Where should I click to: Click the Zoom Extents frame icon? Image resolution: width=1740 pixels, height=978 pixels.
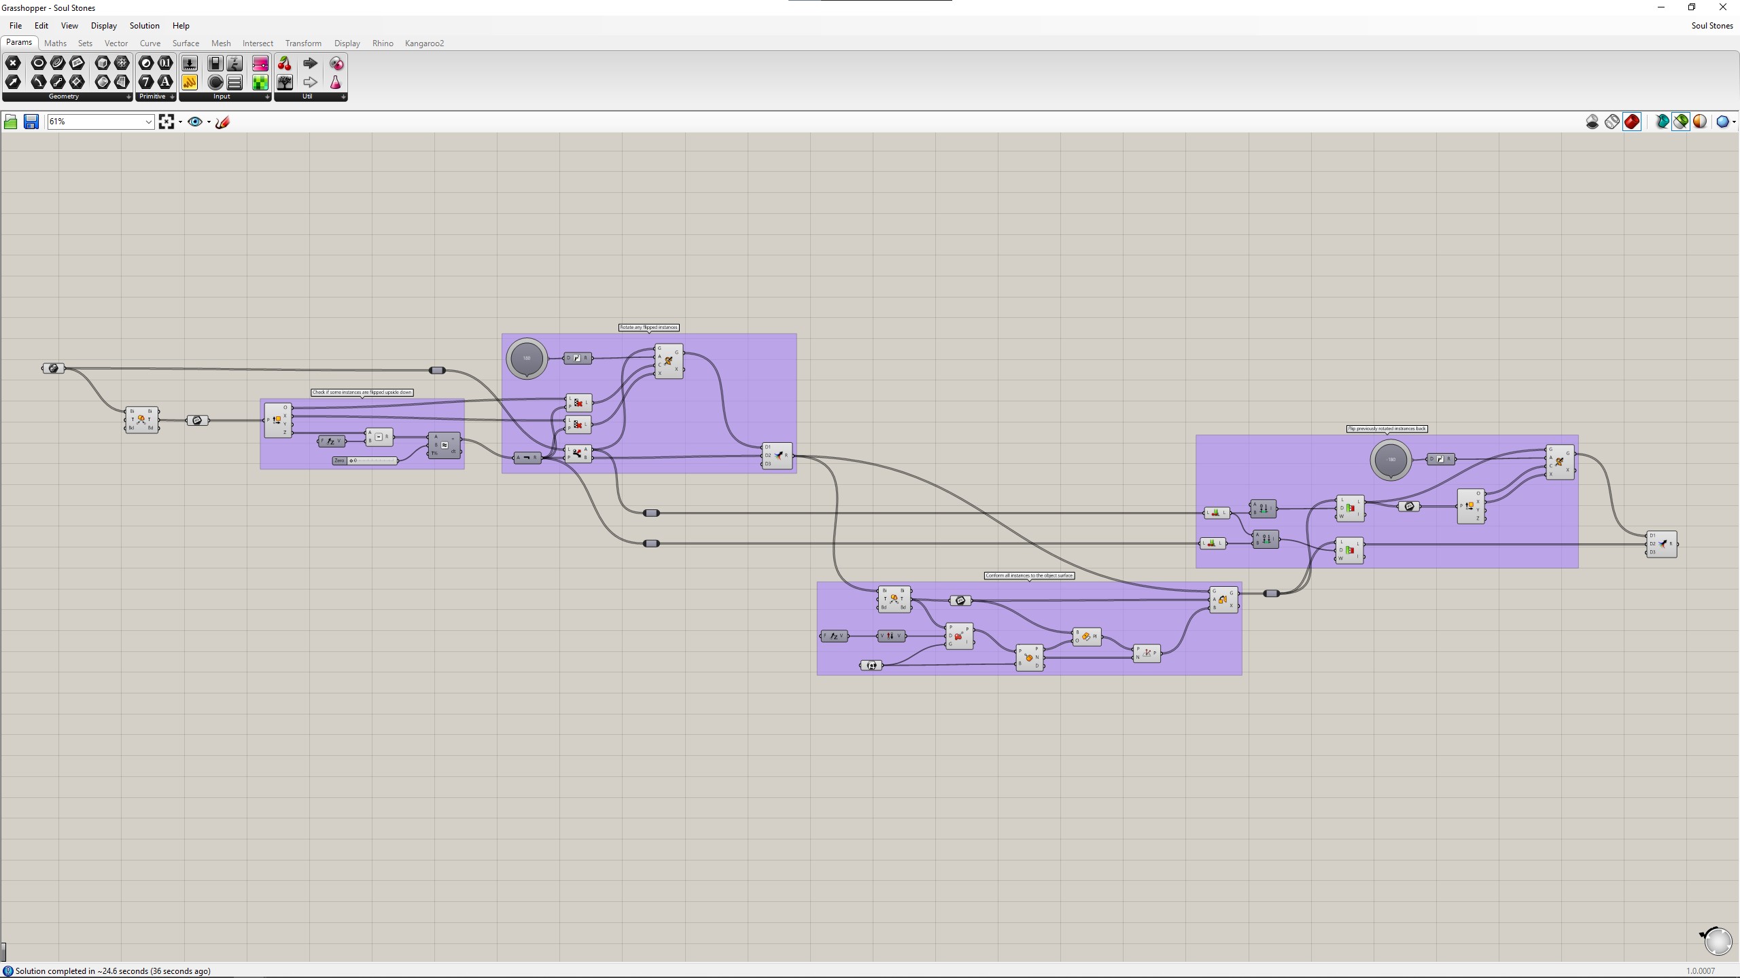point(167,122)
